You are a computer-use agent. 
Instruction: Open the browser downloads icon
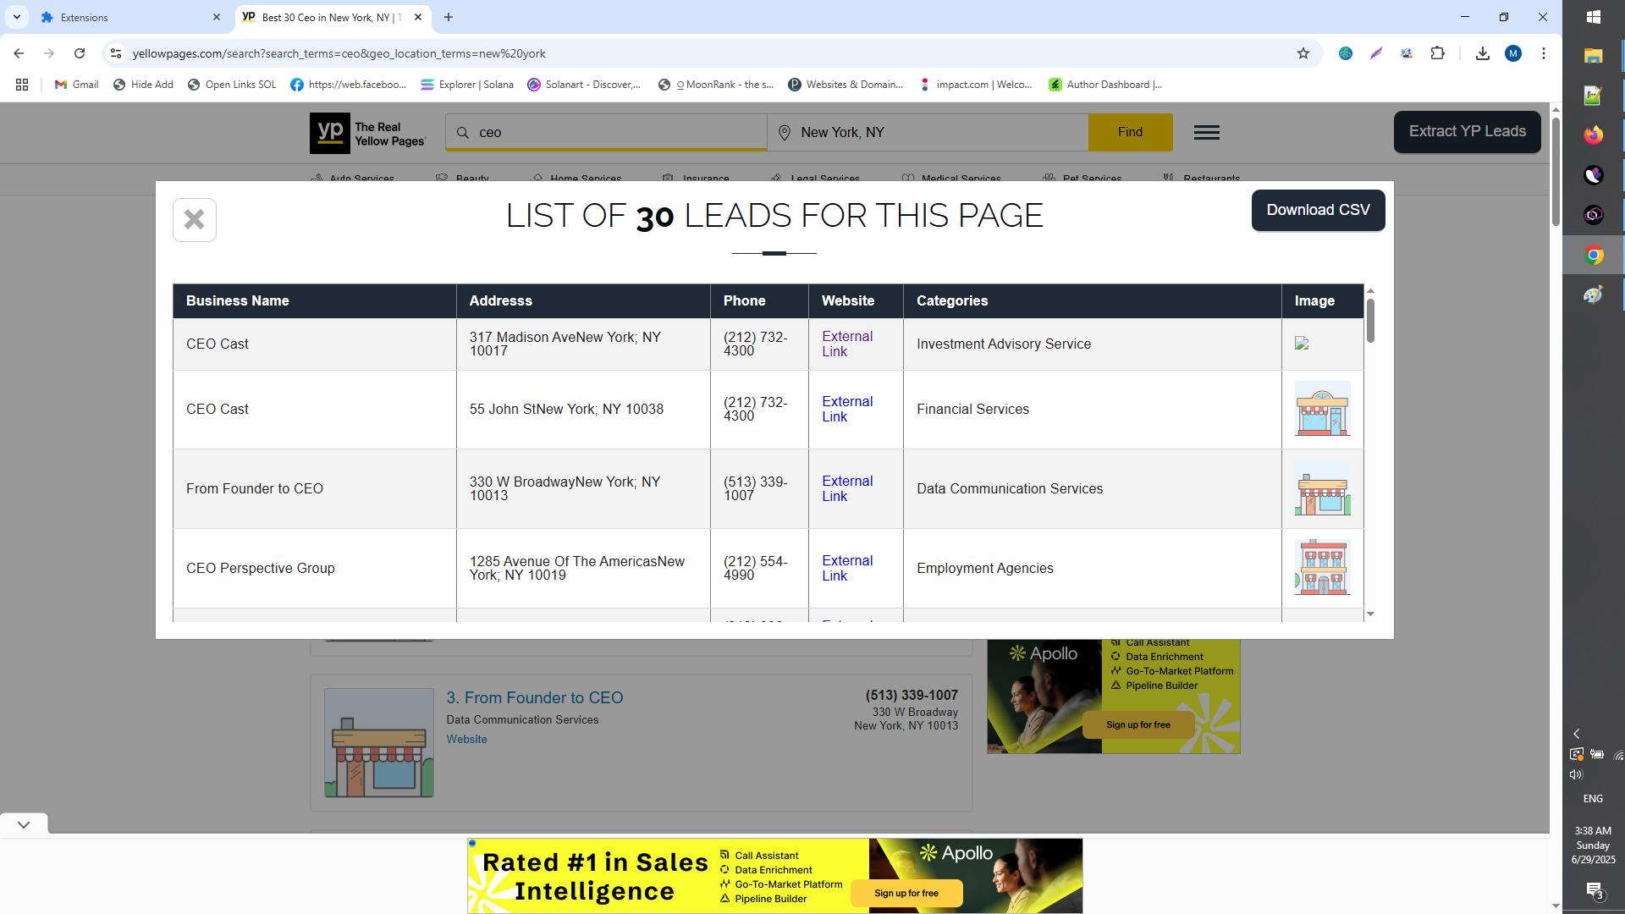click(1483, 52)
